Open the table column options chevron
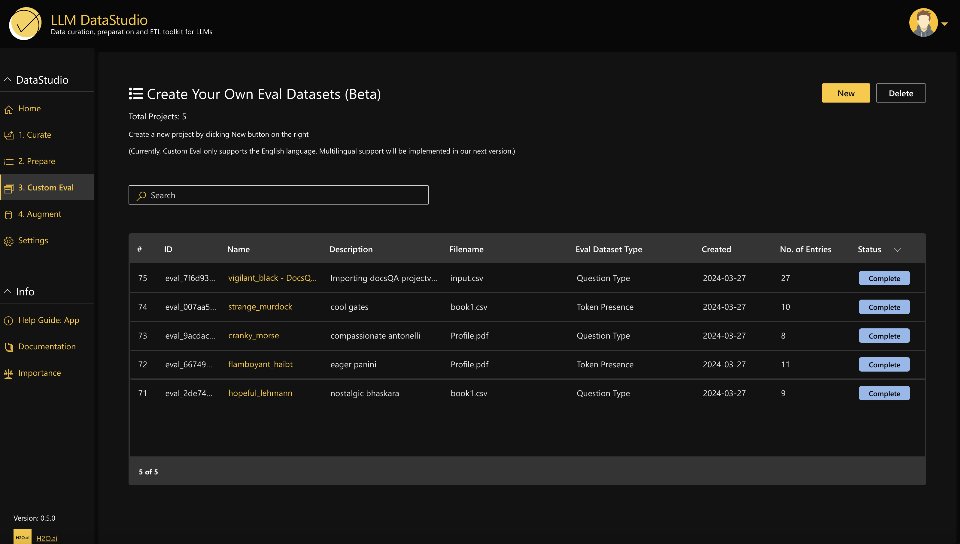The height and width of the screenshot is (544, 960). [x=898, y=250]
